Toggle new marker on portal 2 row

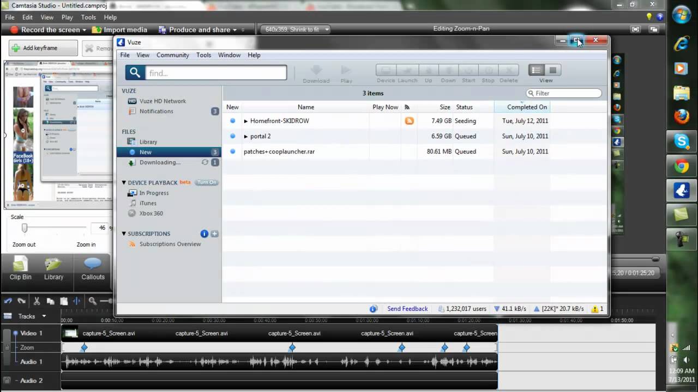coord(233,136)
